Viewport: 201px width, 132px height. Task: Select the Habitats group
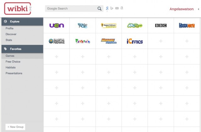(x=10, y=67)
